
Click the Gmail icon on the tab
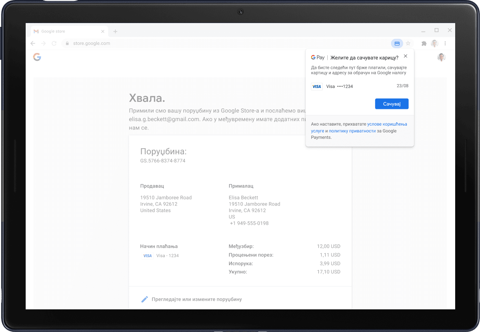(x=36, y=32)
